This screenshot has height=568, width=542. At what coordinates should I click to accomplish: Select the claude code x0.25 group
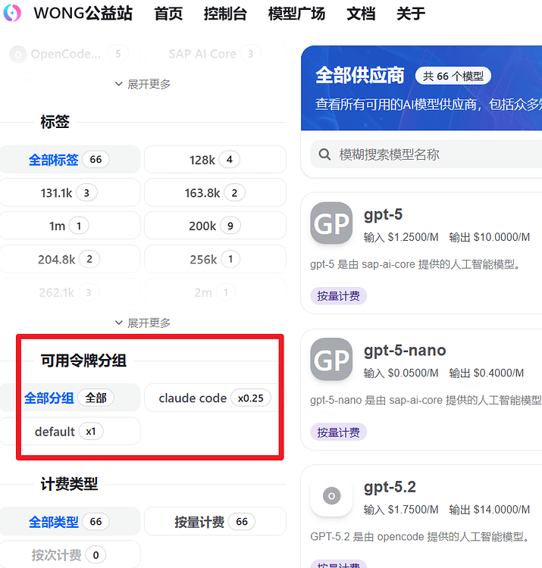[x=215, y=398]
